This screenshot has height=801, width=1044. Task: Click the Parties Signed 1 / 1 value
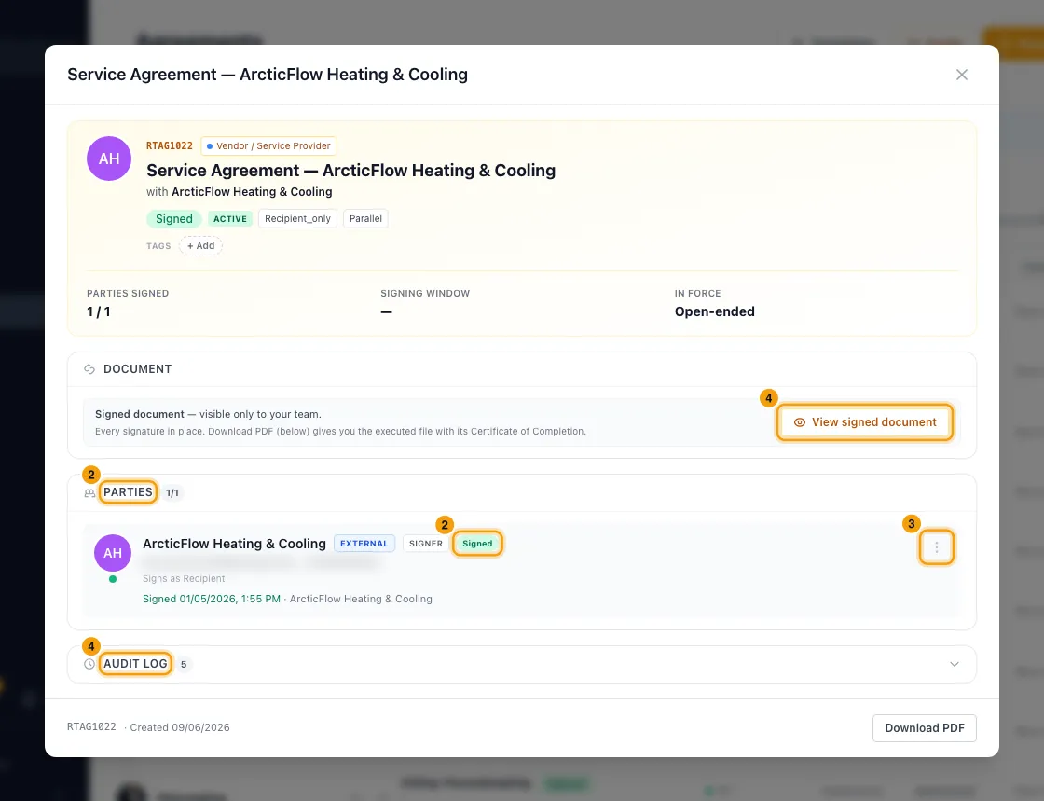click(99, 311)
